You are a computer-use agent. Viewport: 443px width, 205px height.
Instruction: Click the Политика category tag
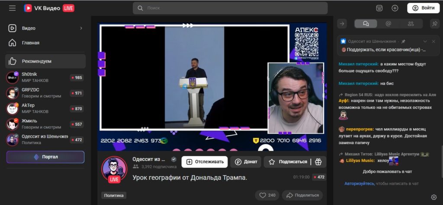pyautogui.click(x=114, y=196)
